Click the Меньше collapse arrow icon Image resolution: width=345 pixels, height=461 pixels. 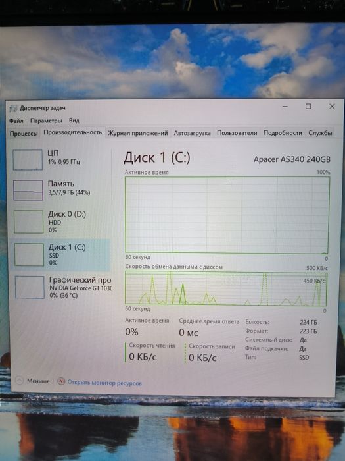(x=19, y=381)
